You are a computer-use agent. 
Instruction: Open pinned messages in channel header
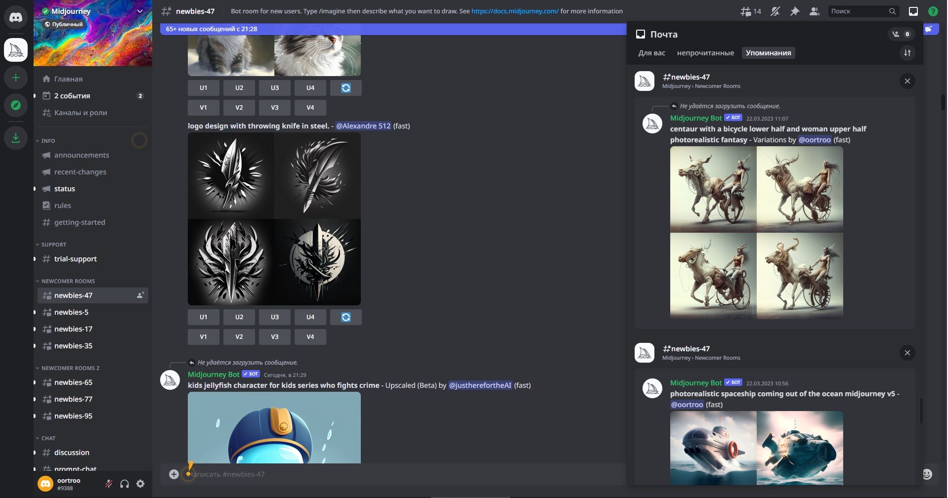tap(795, 11)
